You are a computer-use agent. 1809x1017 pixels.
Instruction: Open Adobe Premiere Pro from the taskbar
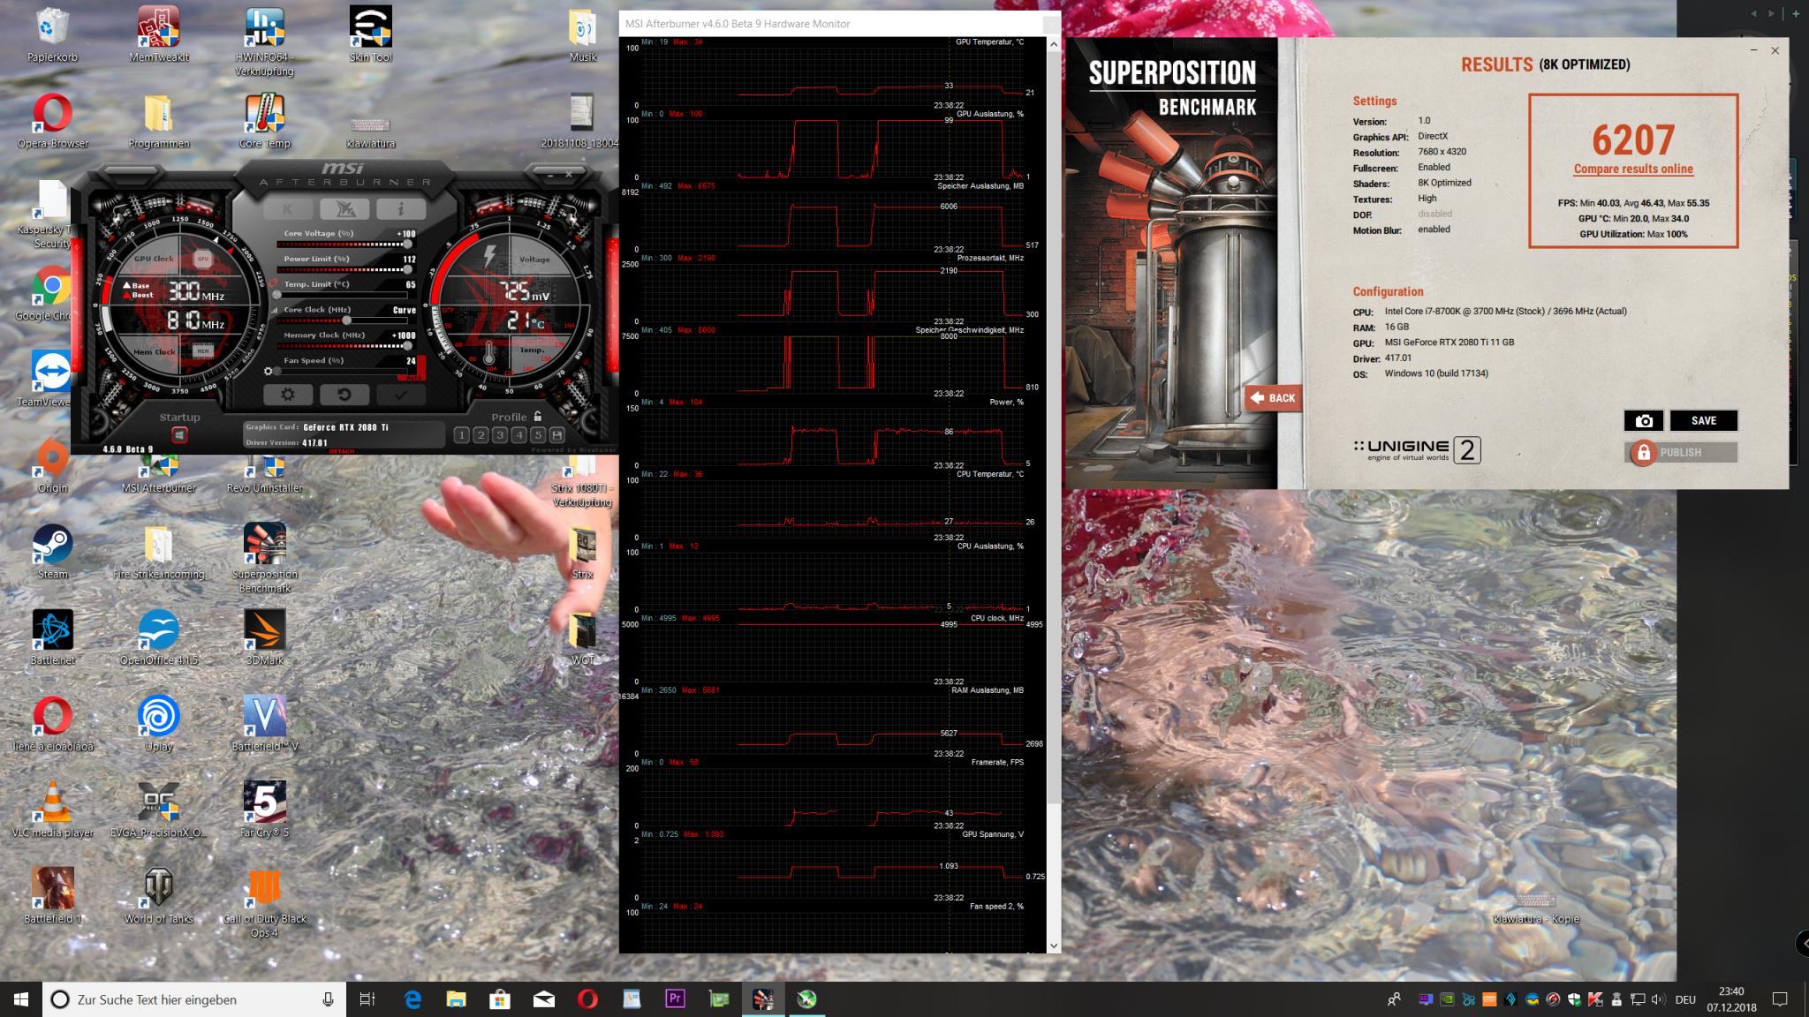click(675, 999)
